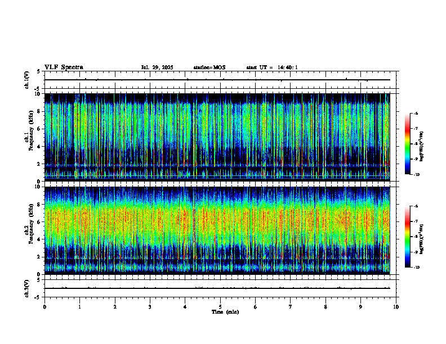Select the "-10" tick on the lower colorbar
Screen dimensions: 446x344
tap(416, 268)
